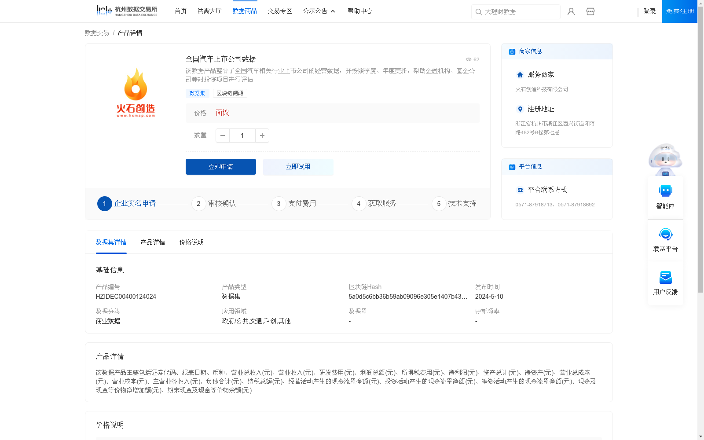
Task: Open the messages envelope icon
Action: pyautogui.click(x=590, y=11)
